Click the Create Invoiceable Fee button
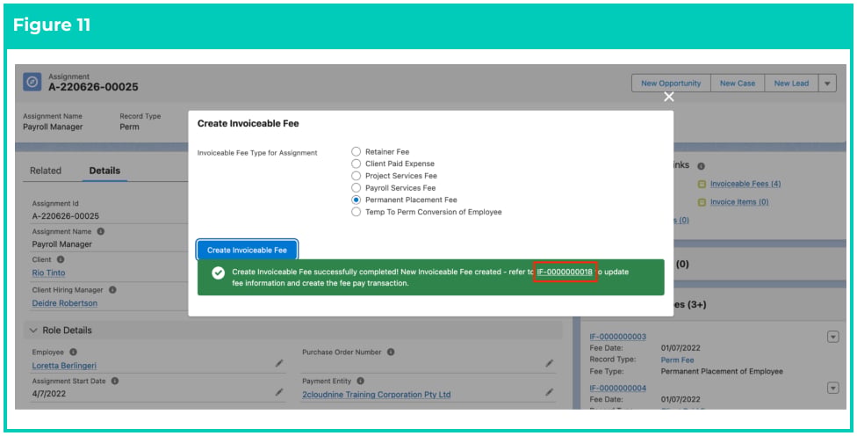The image size is (857, 436). point(247,250)
